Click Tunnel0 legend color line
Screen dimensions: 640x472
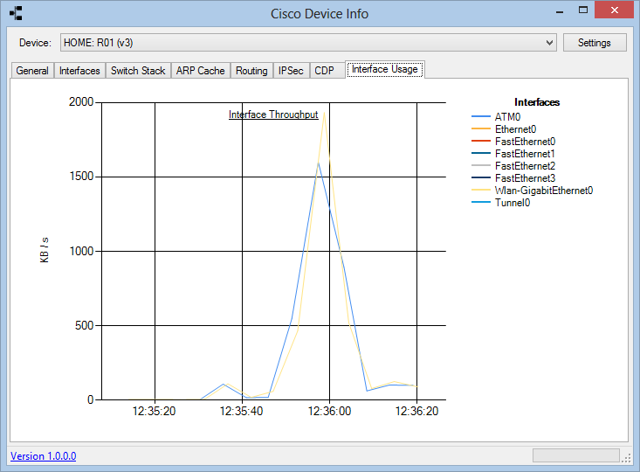481,203
